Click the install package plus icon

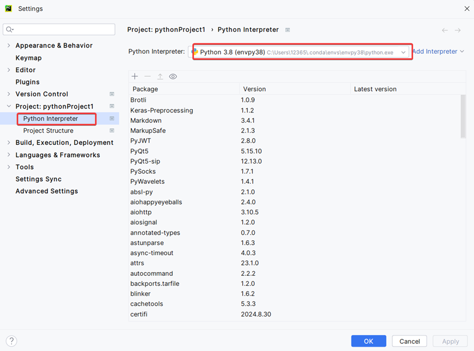tap(135, 76)
